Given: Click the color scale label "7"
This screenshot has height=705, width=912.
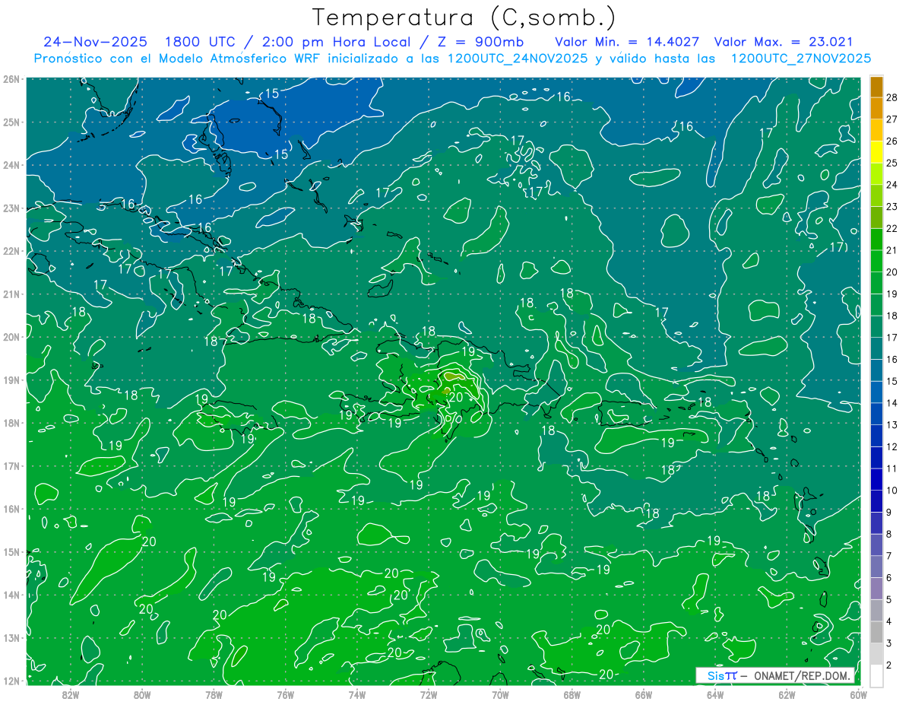Looking at the screenshot, I should [x=888, y=556].
